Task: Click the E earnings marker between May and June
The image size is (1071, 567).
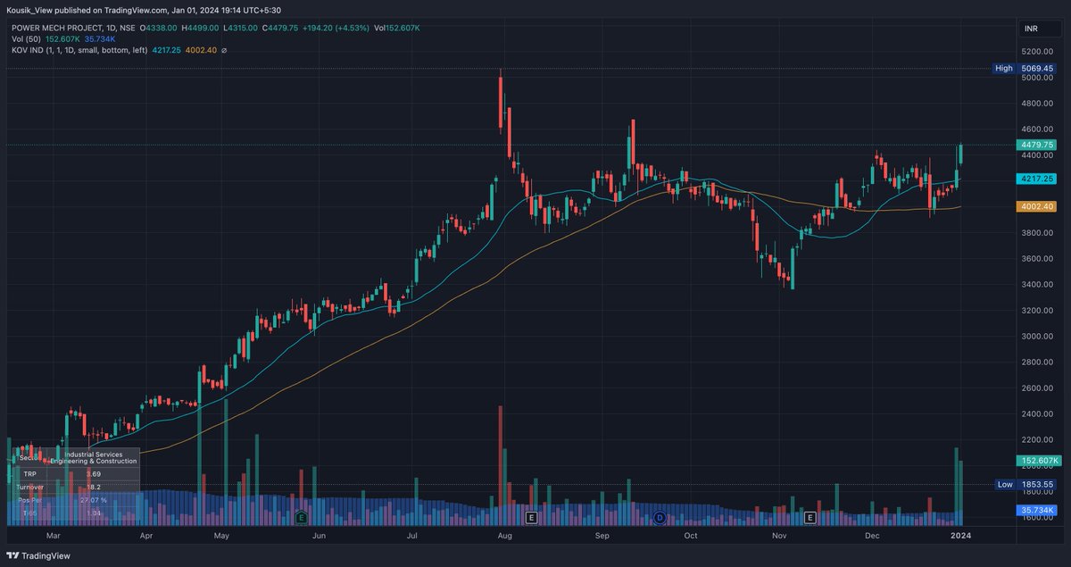Action: point(302,517)
